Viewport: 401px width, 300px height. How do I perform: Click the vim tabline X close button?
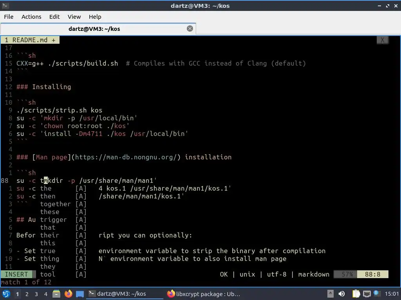tap(382, 40)
